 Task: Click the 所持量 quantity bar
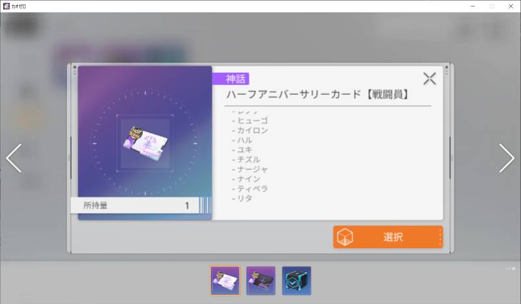pos(141,205)
